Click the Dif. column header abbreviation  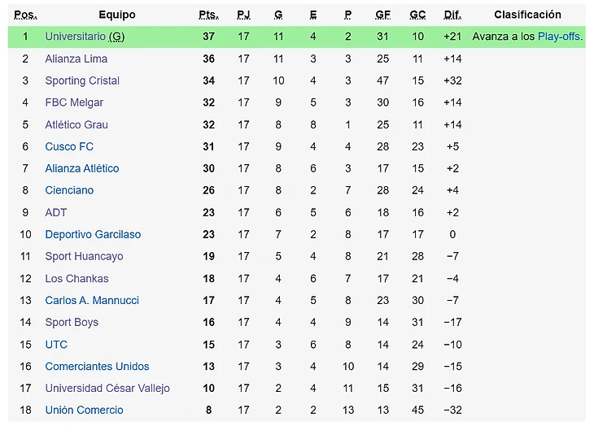click(x=452, y=15)
